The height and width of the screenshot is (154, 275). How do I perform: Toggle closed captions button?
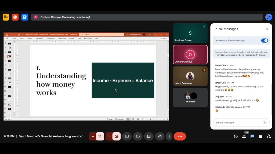[x=149, y=136]
